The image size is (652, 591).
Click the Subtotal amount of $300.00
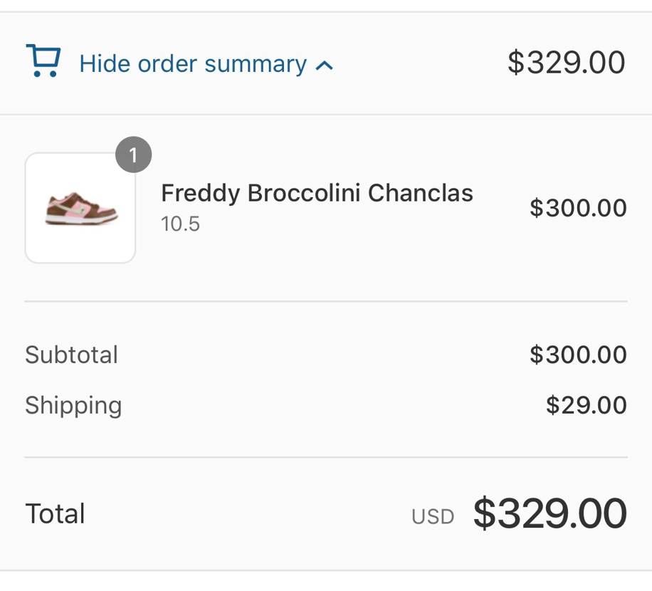(x=578, y=355)
